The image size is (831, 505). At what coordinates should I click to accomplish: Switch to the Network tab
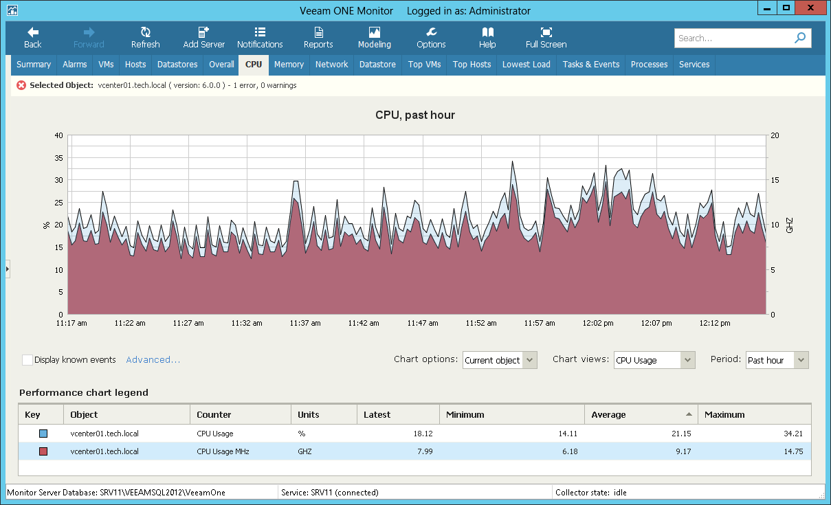tap(331, 65)
